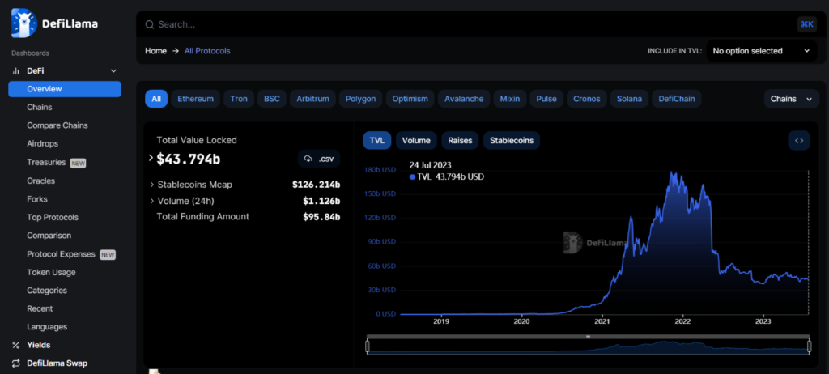Toggle the Raises chart series
Screen dimensions: 829x374
460,140
